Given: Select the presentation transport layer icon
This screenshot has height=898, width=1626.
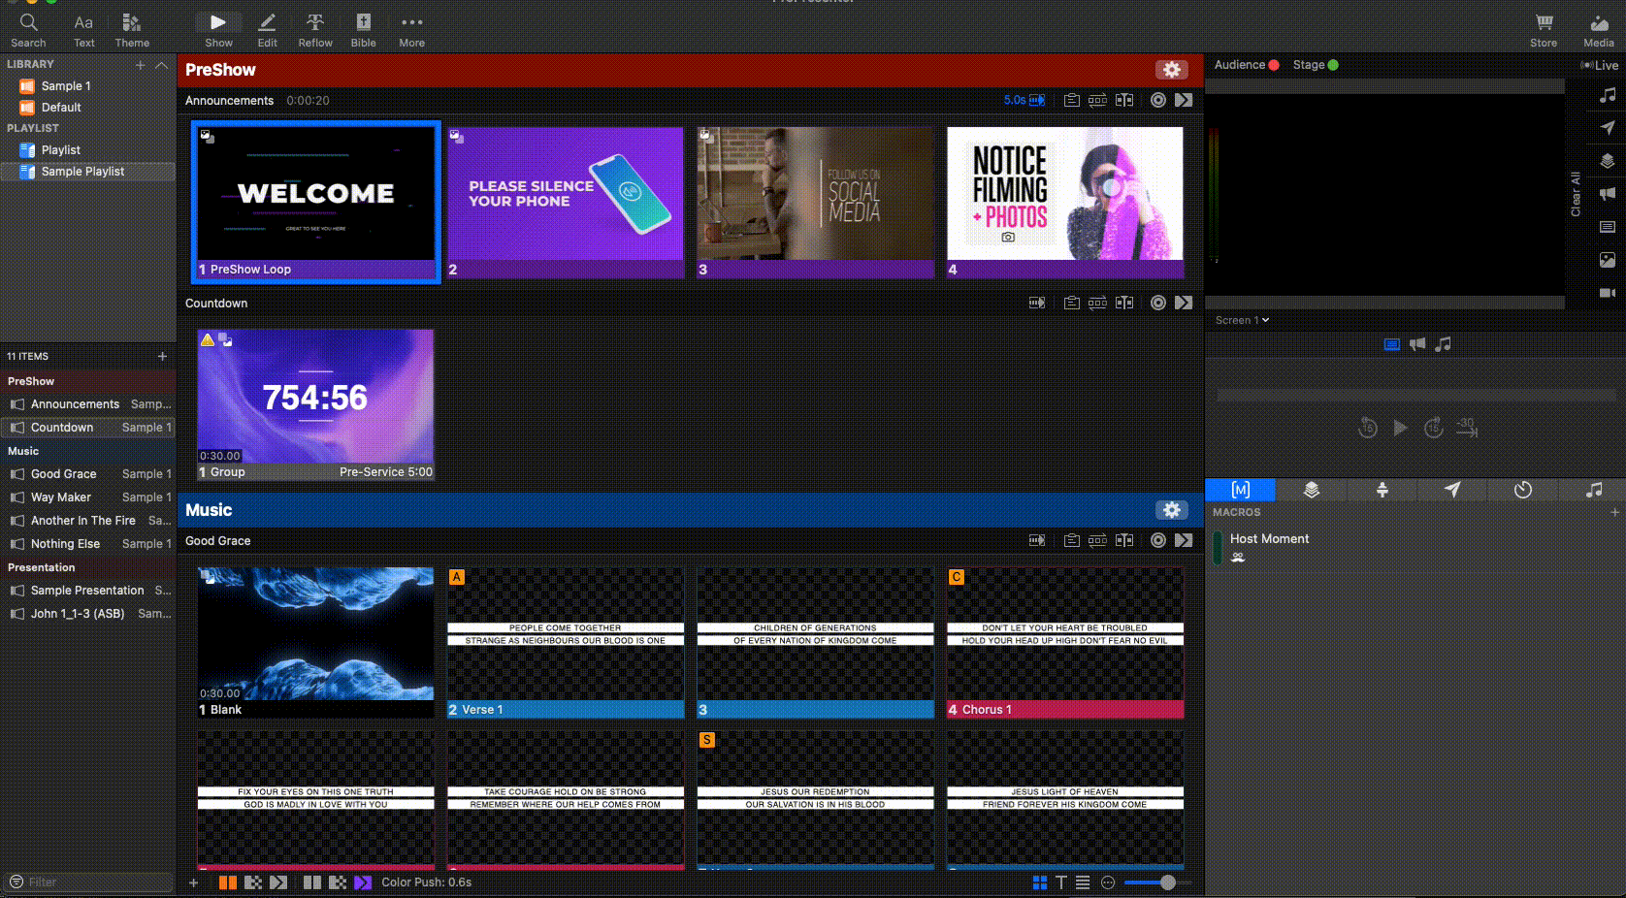Looking at the screenshot, I should pyautogui.click(x=1391, y=344).
